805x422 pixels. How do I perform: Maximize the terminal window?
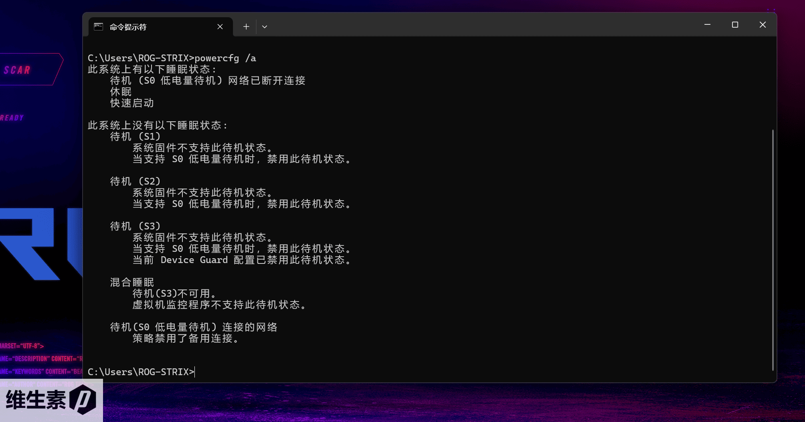[735, 25]
